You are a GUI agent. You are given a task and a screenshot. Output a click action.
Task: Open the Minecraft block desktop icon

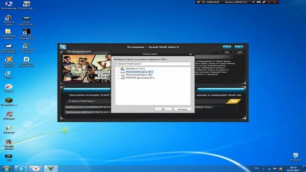(9, 102)
